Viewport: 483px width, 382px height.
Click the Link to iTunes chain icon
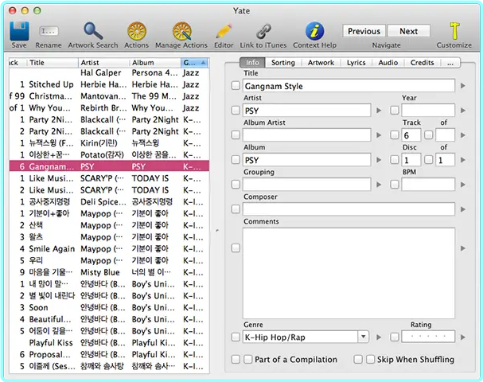[x=263, y=31]
